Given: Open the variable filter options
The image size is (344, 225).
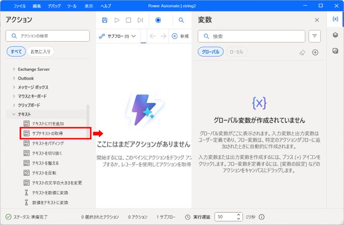Looking at the screenshot, I should [314, 36].
